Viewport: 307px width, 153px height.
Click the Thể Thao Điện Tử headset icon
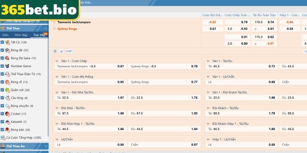pyautogui.click(x=8, y=74)
